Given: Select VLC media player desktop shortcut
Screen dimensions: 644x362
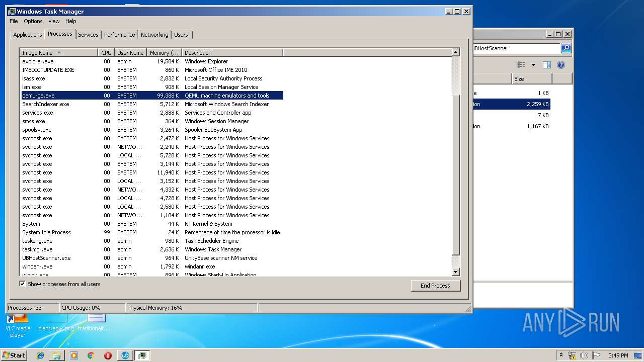Looking at the screenshot, I should pyautogui.click(x=18, y=325).
